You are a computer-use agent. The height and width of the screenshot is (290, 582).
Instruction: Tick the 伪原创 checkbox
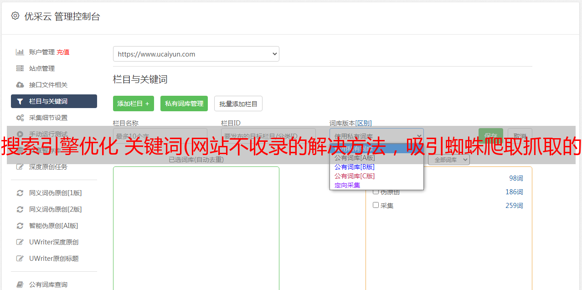click(376, 192)
